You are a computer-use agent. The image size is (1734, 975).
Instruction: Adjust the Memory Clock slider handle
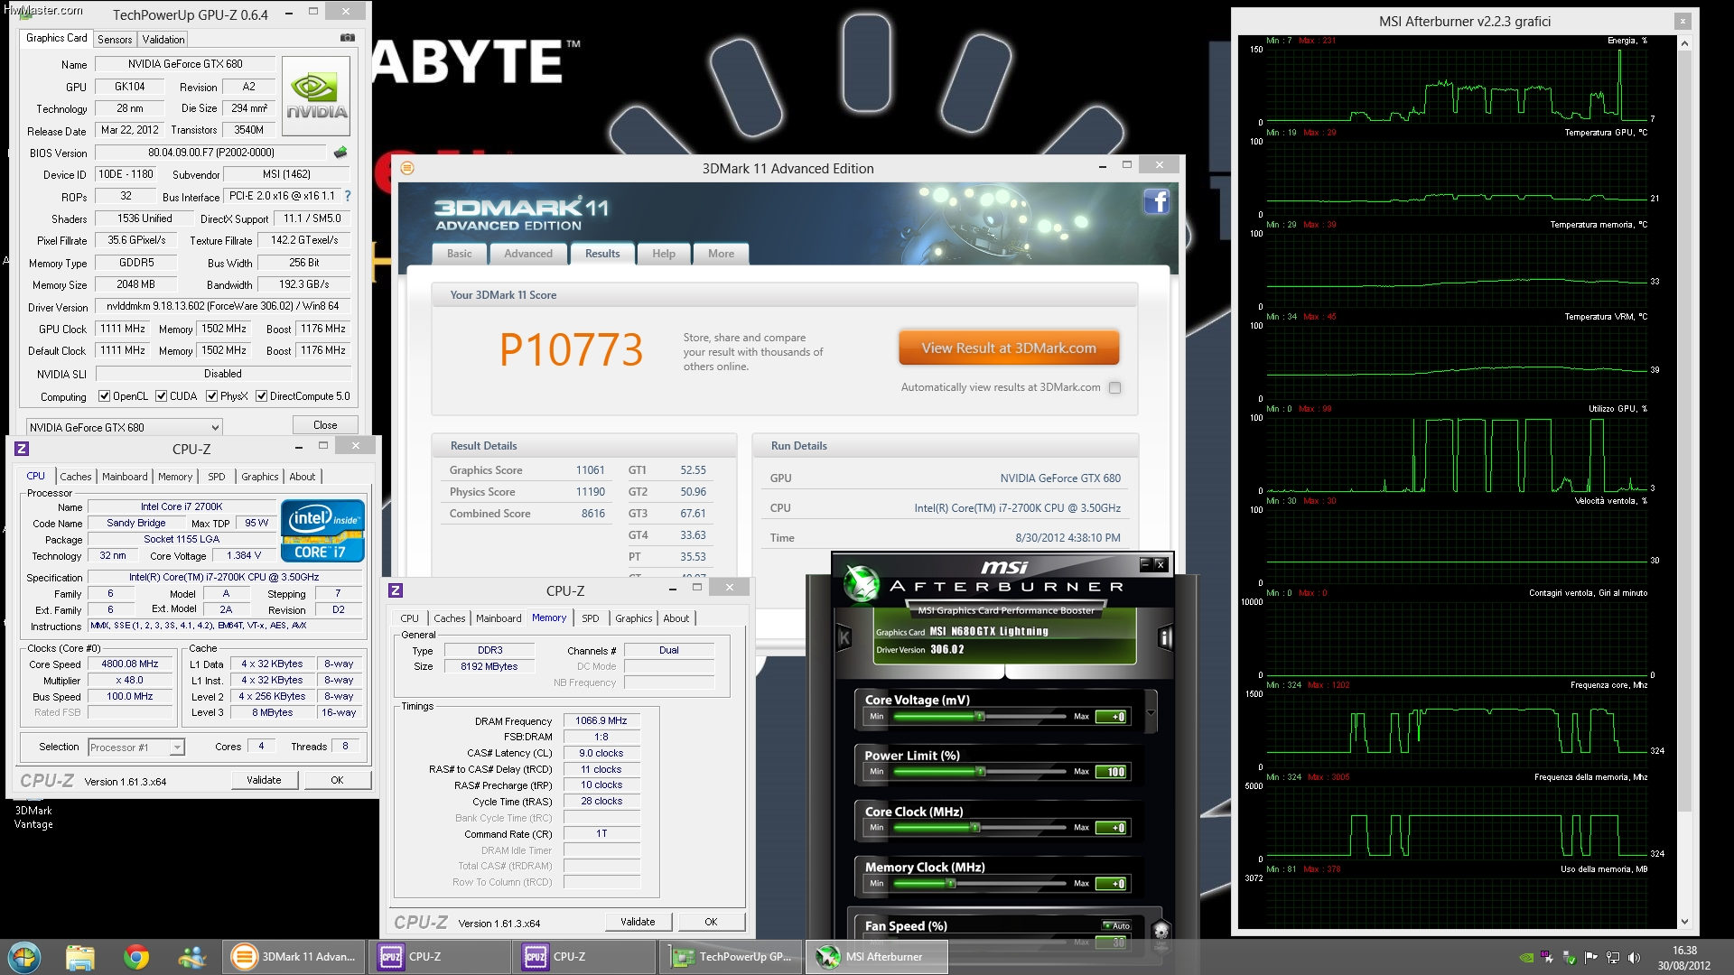(x=951, y=884)
